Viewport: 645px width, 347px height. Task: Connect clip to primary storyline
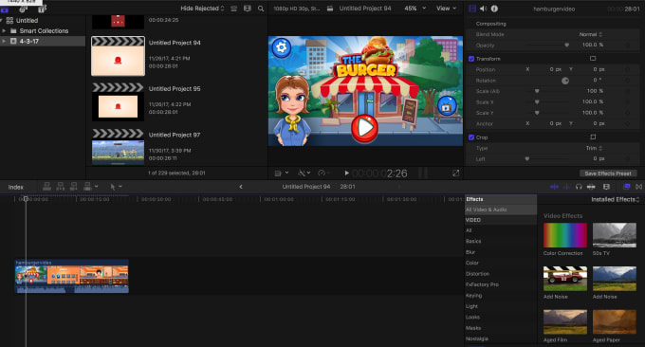(46, 187)
